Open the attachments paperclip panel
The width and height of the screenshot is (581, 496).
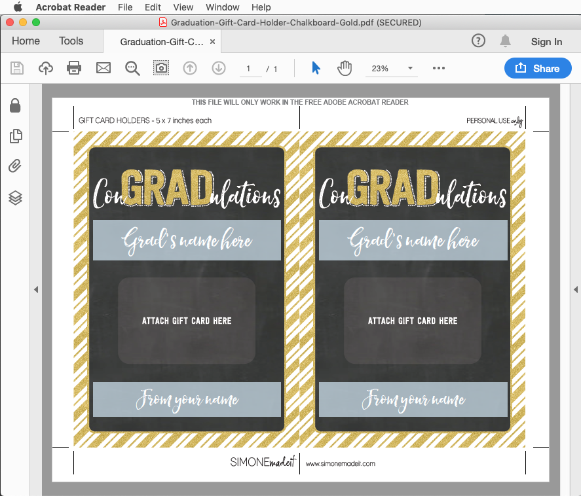[x=15, y=166]
